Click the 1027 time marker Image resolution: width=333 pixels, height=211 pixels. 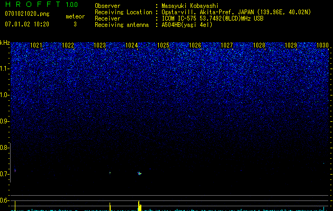(x=227, y=45)
